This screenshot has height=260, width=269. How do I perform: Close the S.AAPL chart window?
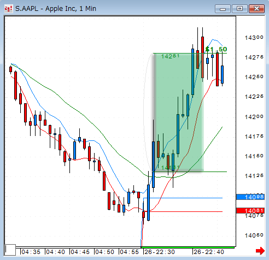pos(256,9)
